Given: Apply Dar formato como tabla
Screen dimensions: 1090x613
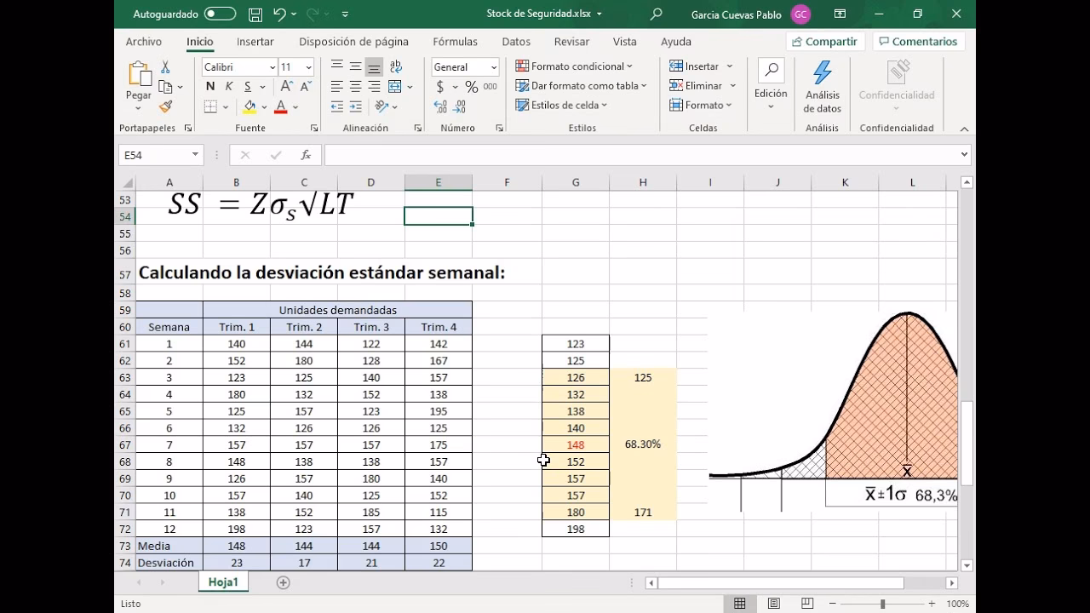Looking at the screenshot, I should [582, 85].
